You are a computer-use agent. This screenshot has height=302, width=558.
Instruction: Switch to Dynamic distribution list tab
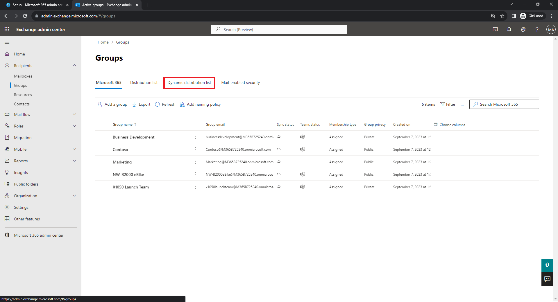[189, 83]
